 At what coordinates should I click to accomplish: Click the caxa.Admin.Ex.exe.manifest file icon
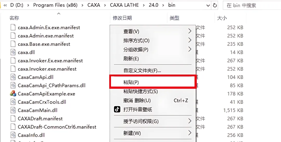tap(13, 27)
